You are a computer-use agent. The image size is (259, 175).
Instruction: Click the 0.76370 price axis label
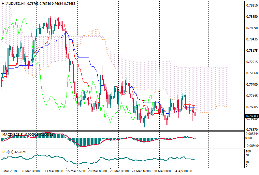tap(251, 129)
